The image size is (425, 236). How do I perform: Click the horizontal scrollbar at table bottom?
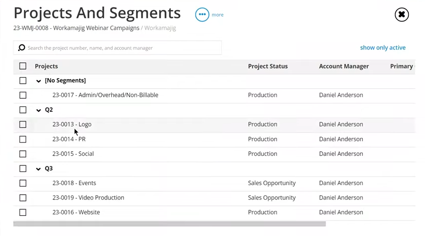point(169,224)
